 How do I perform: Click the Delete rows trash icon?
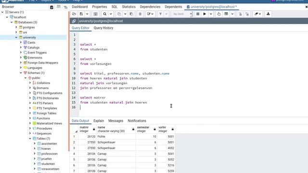(140, 14)
